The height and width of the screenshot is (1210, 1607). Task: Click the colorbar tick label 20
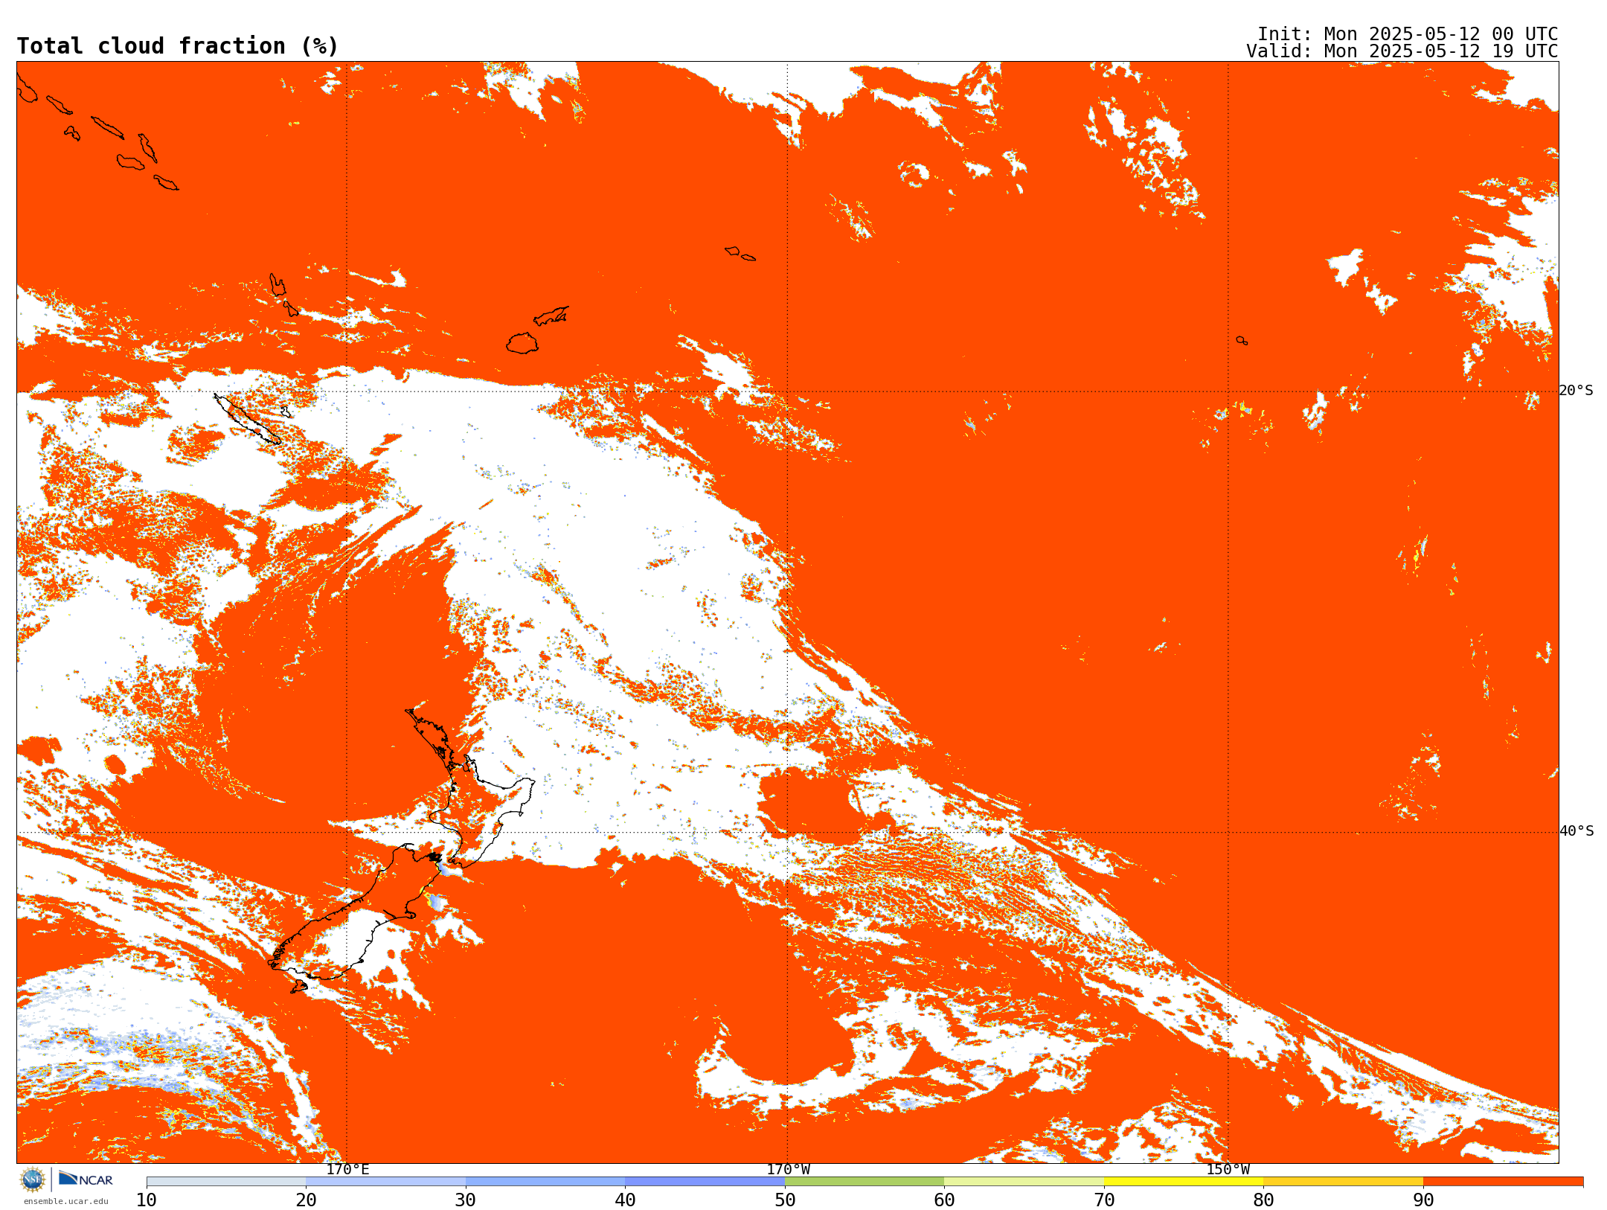[306, 1200]
